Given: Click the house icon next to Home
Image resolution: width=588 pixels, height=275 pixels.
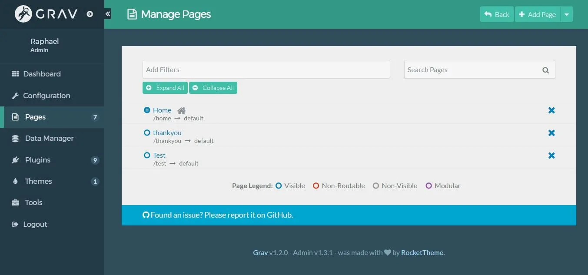Looking at the screenshot, I should click(182, 110).
